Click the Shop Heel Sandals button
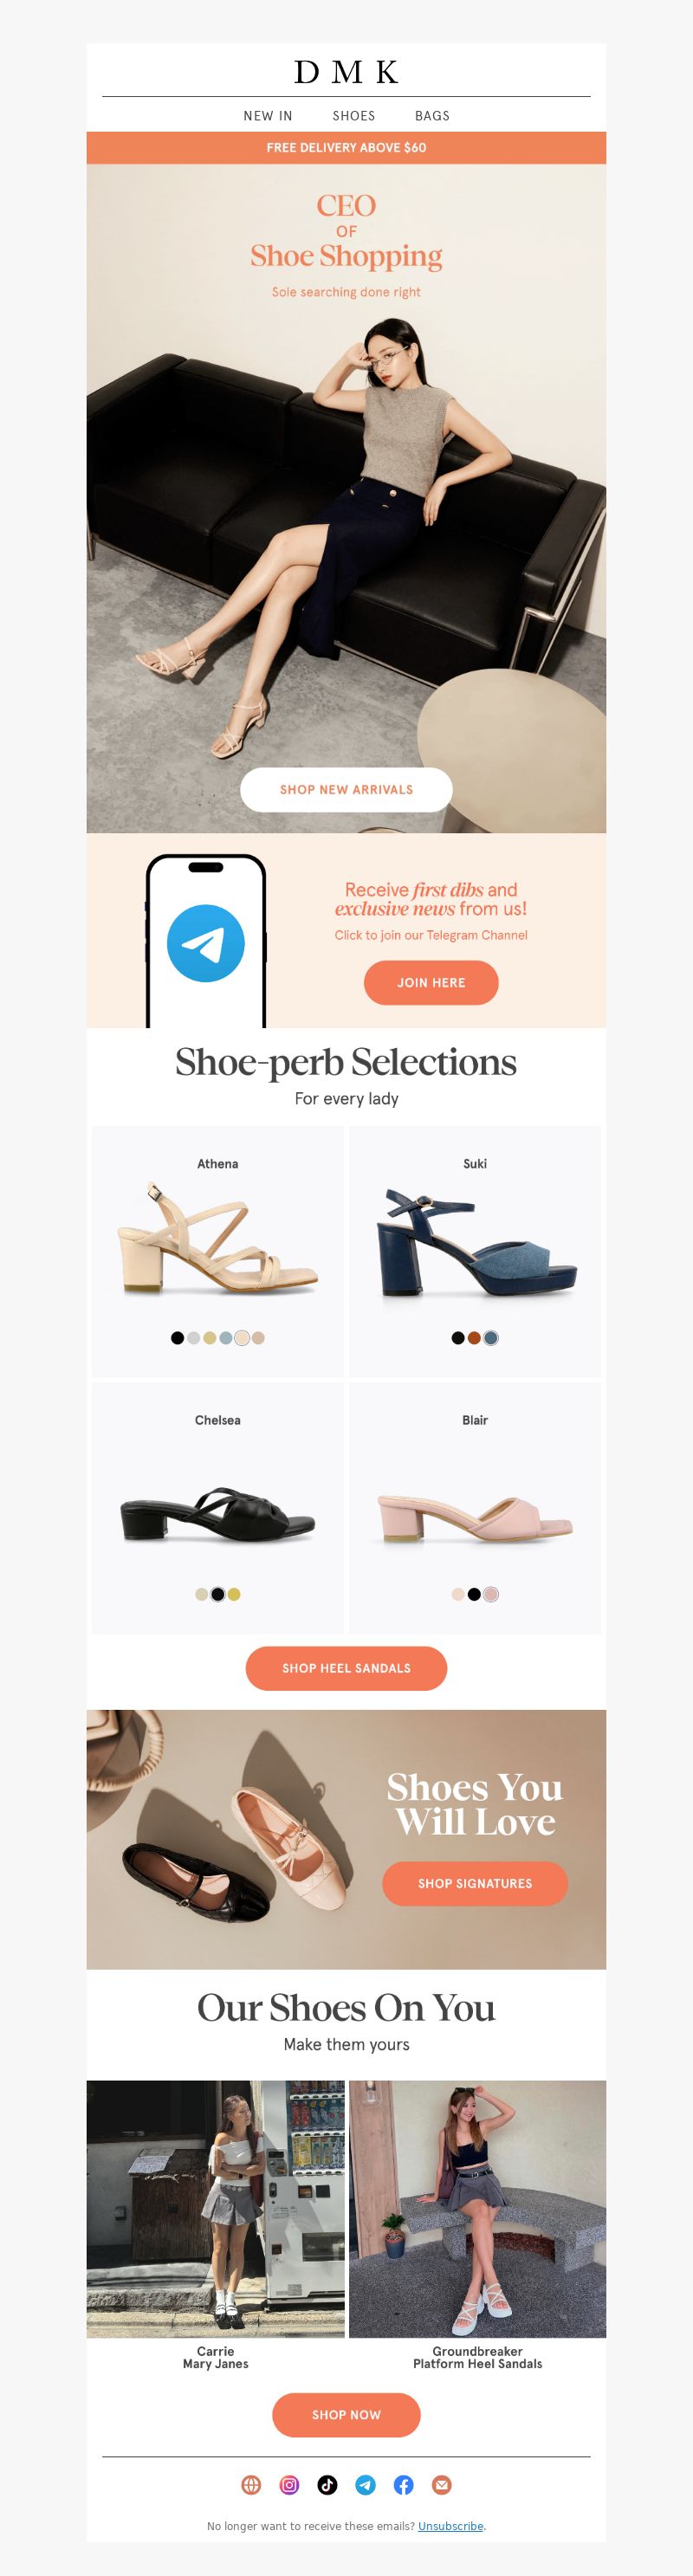Viewport: 693px width, 2576px height. coord(346,1668)
